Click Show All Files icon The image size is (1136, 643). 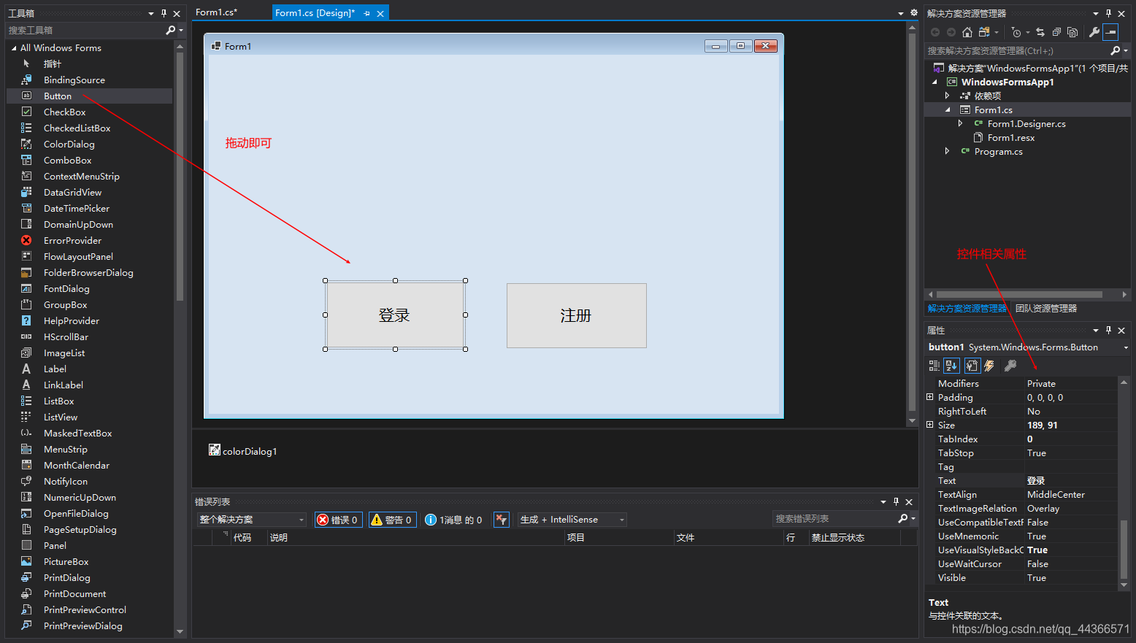1072,32
